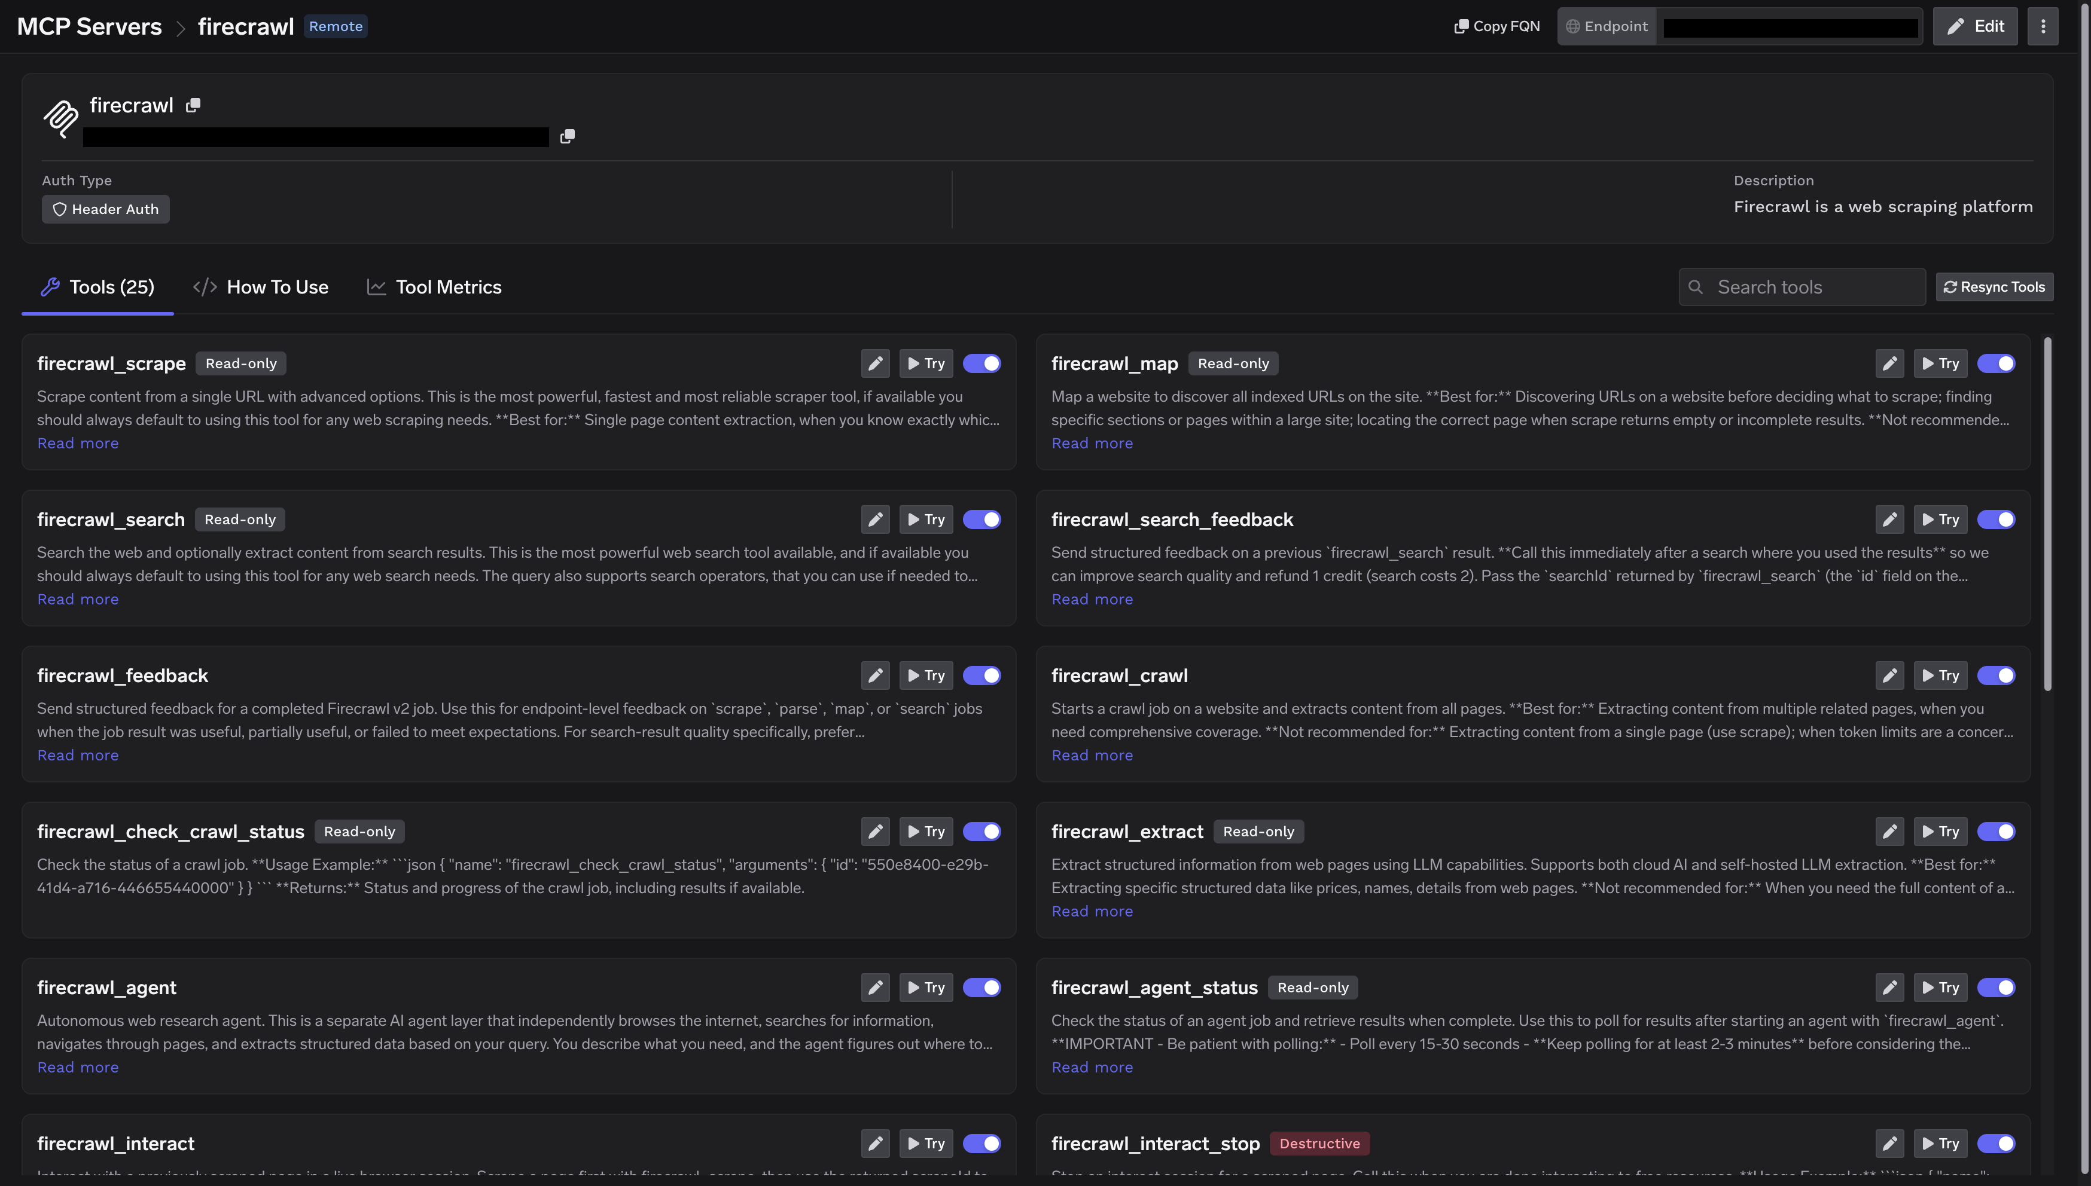Image resolution: width=2091 pixels, height=1186 pixels.
Task: Switch off the firecrawl_agent_status tool
Action: point(1996,988)
